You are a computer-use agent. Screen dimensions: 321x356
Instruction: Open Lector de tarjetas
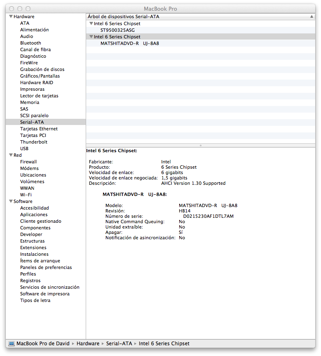[x=39, y=96]
